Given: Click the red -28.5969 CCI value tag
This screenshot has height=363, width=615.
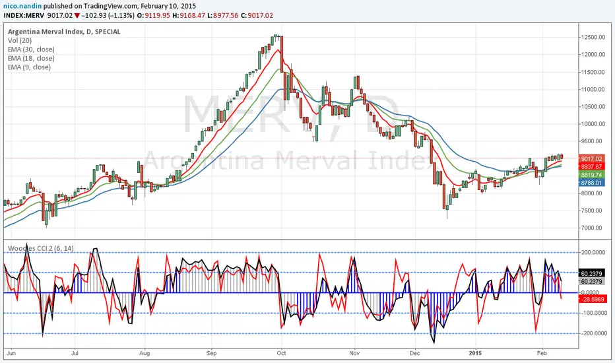Looking at the screenshot, I should (x=593, y=300).
